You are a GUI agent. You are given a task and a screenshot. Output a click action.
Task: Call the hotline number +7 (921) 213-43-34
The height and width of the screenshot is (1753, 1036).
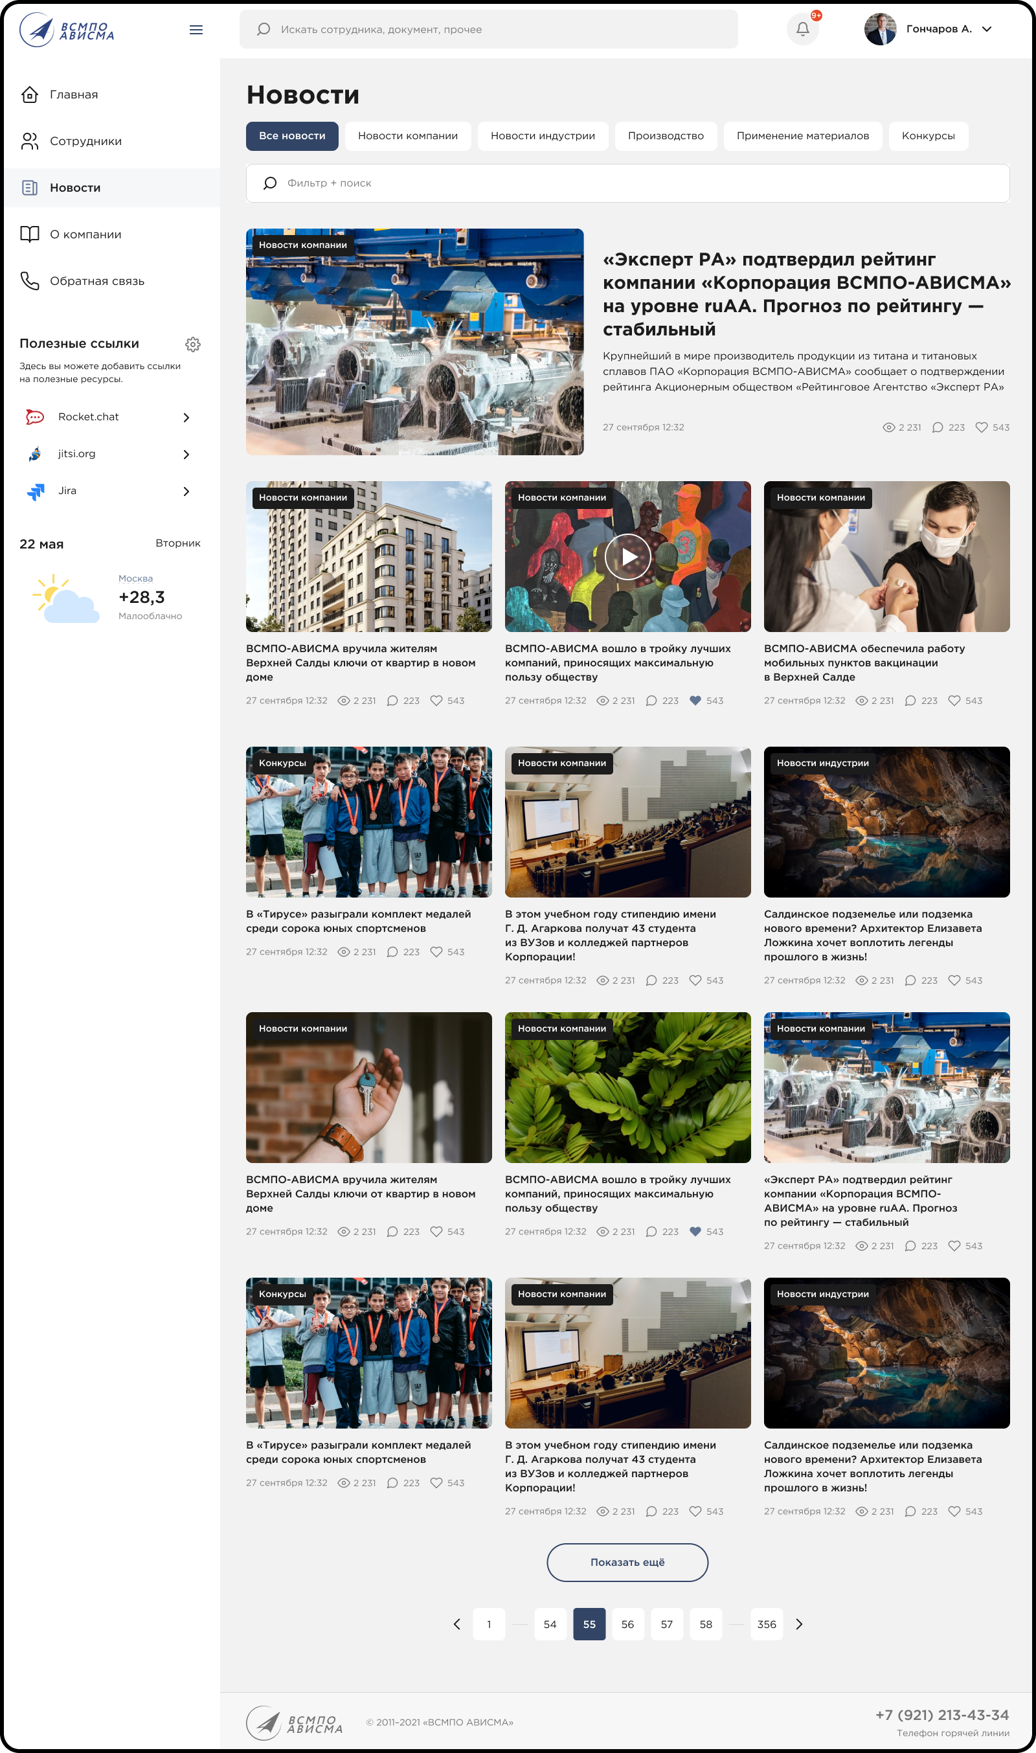943,1715
